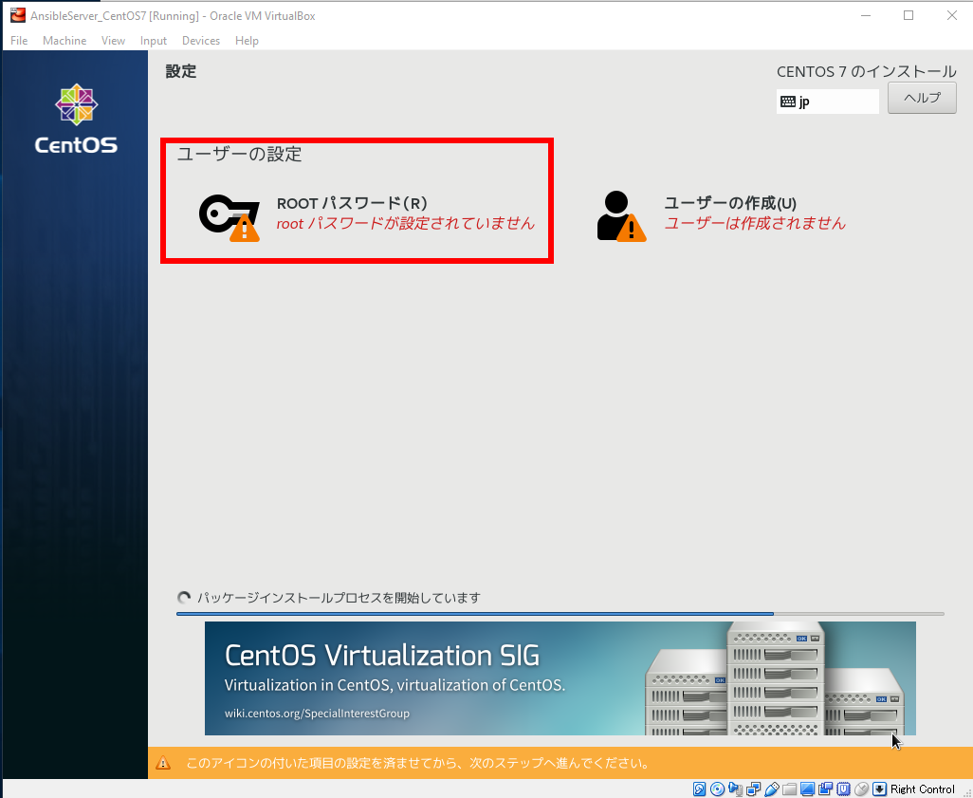Viewport: 973px width, 798px height.
Task: Click the shared folders status icon
Action: click(x=789, y=789)
